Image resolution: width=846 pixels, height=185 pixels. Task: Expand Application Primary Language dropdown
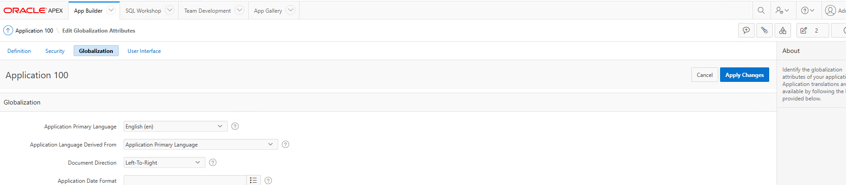point(175,126)
